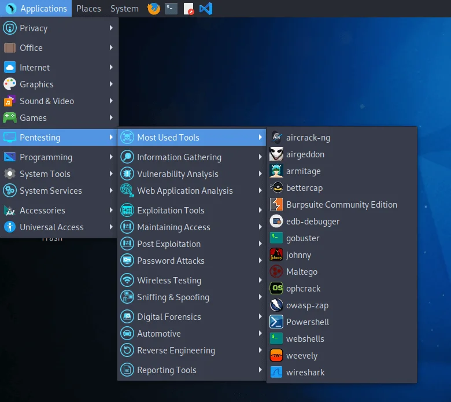This screenshot has width=451, height=402.
Task: Click the webshells terminal icon
Action: click(x=276, y=339)
